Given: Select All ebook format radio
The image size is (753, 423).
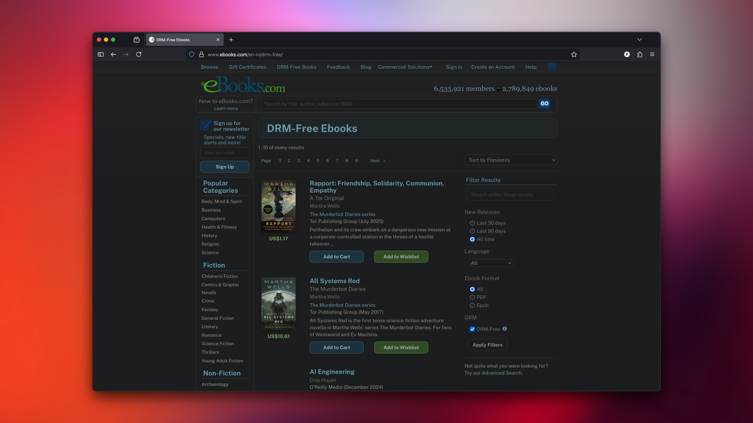Looking at the screenshot, I should point(472,289).
